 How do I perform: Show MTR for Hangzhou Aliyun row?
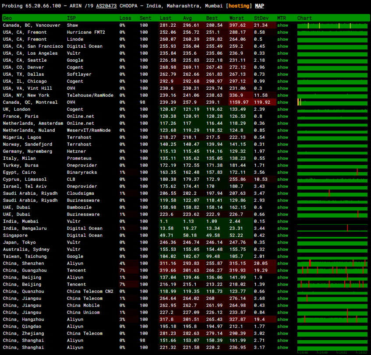click(283, 320)
